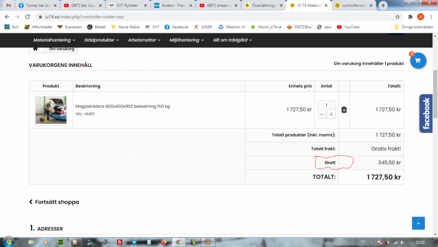This screenshot has height=247, width=438.
Task: Reload the page in the browser
Action: click(x=28, y=17)
